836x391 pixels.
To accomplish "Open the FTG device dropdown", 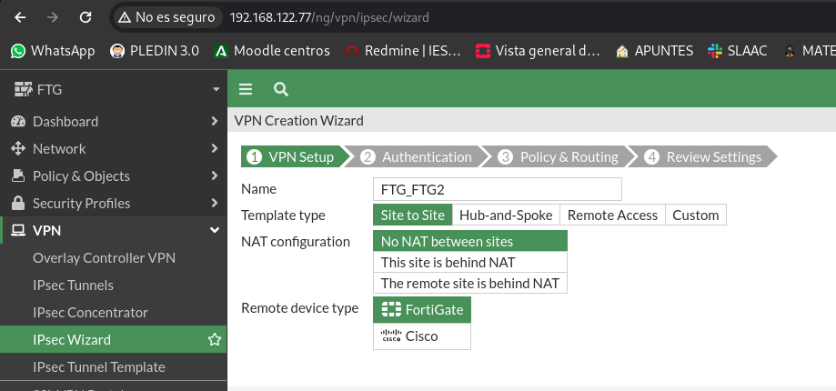I will [216, 89].
